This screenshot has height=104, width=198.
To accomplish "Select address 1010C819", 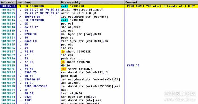I will coord(8,24).
